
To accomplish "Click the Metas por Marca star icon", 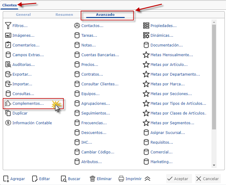I will (146, 84).
